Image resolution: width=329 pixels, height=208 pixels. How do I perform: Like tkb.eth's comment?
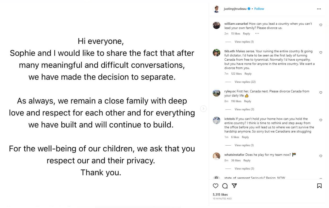(x=321, y=53)
